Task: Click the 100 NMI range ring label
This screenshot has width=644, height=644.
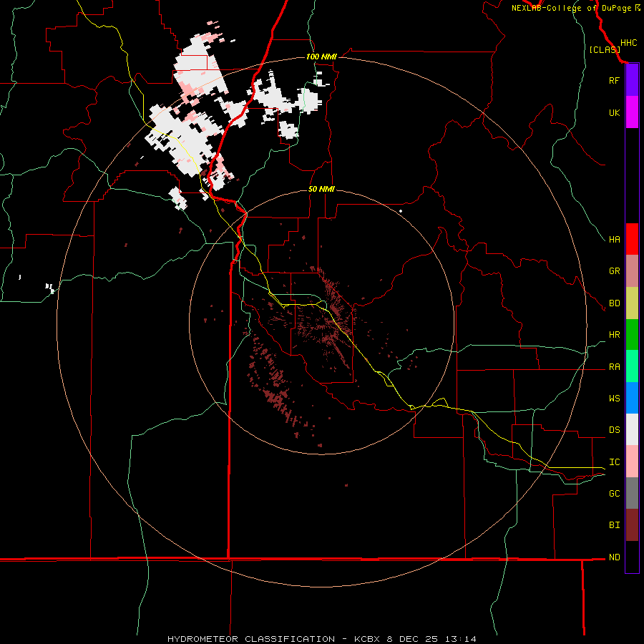Action: [x=321, y=57]
